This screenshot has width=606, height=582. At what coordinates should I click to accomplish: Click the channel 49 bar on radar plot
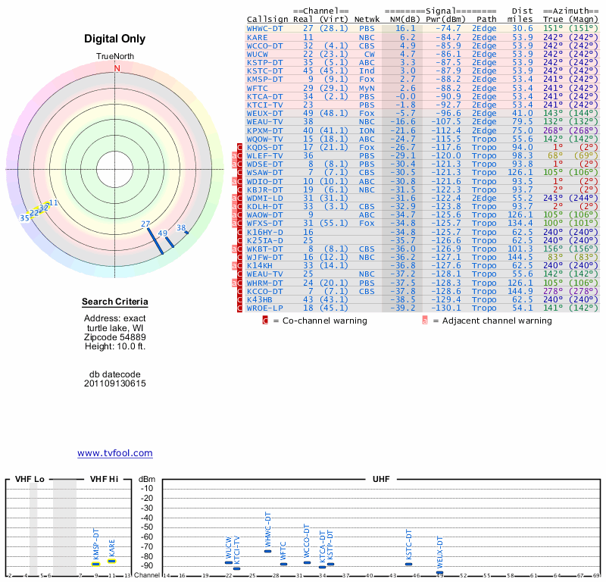170,242
